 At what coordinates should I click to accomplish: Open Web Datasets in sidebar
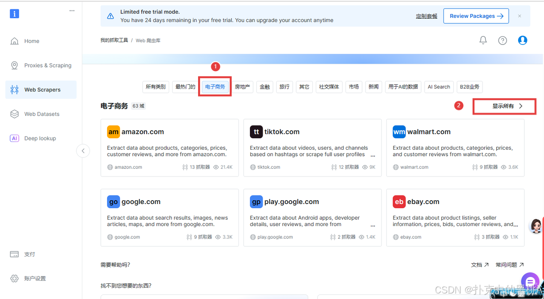click(41, 114)
